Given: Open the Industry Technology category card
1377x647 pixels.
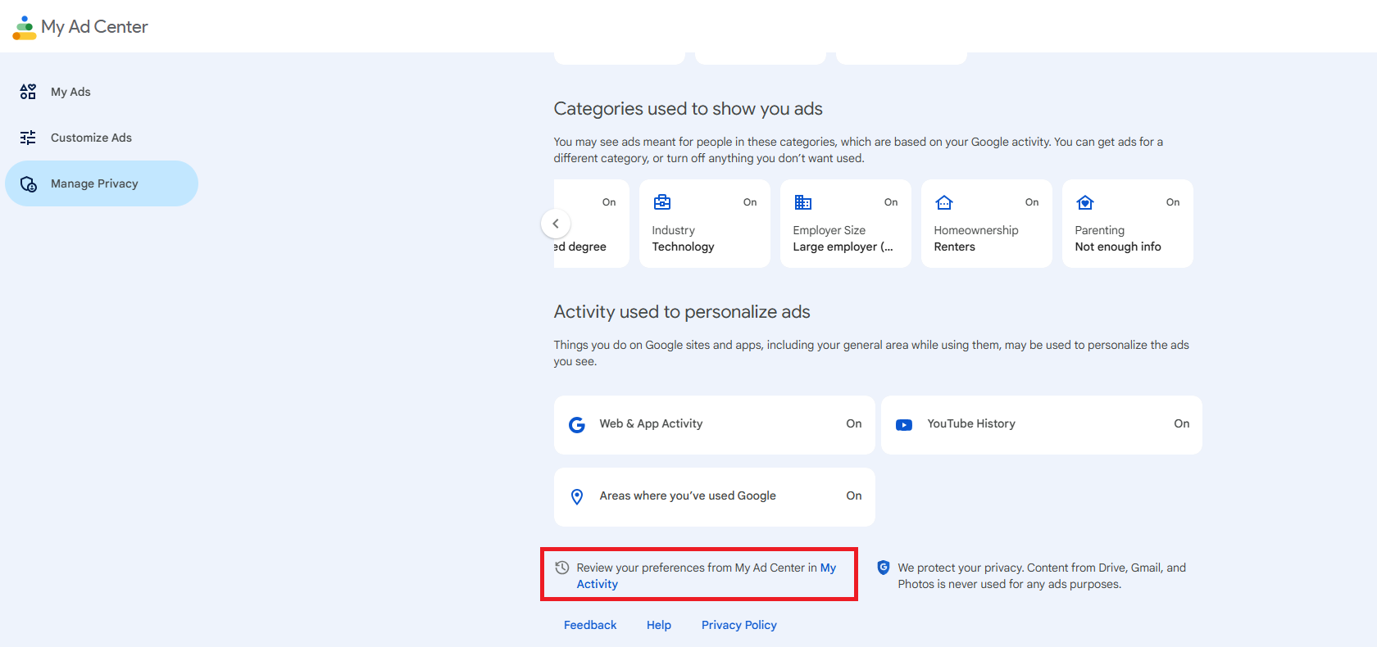Looking at the screenshot, I should click(705, 224).
